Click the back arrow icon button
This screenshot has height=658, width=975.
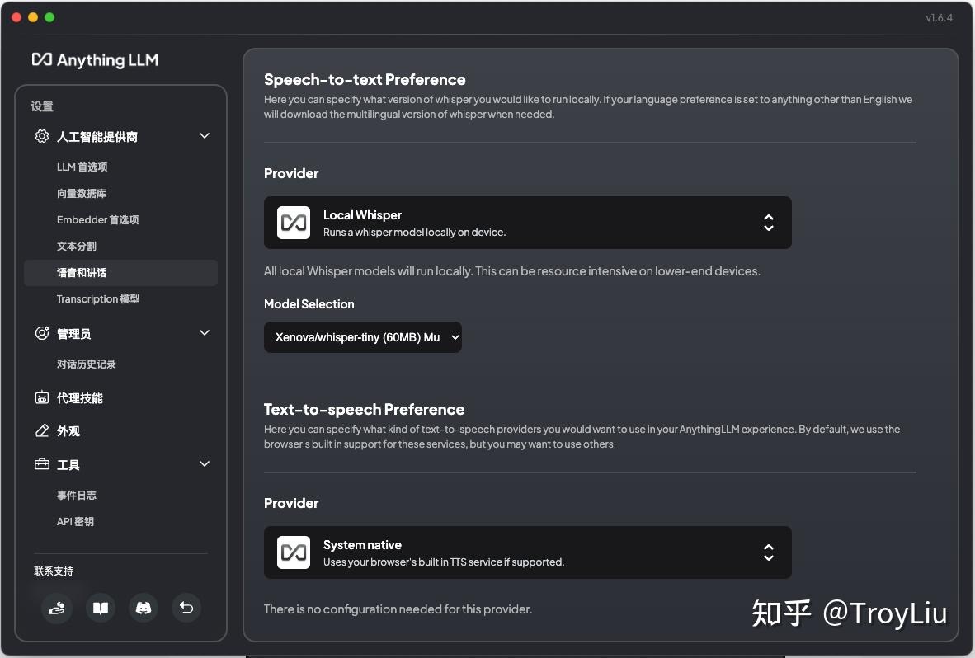(x=186, y=608)
